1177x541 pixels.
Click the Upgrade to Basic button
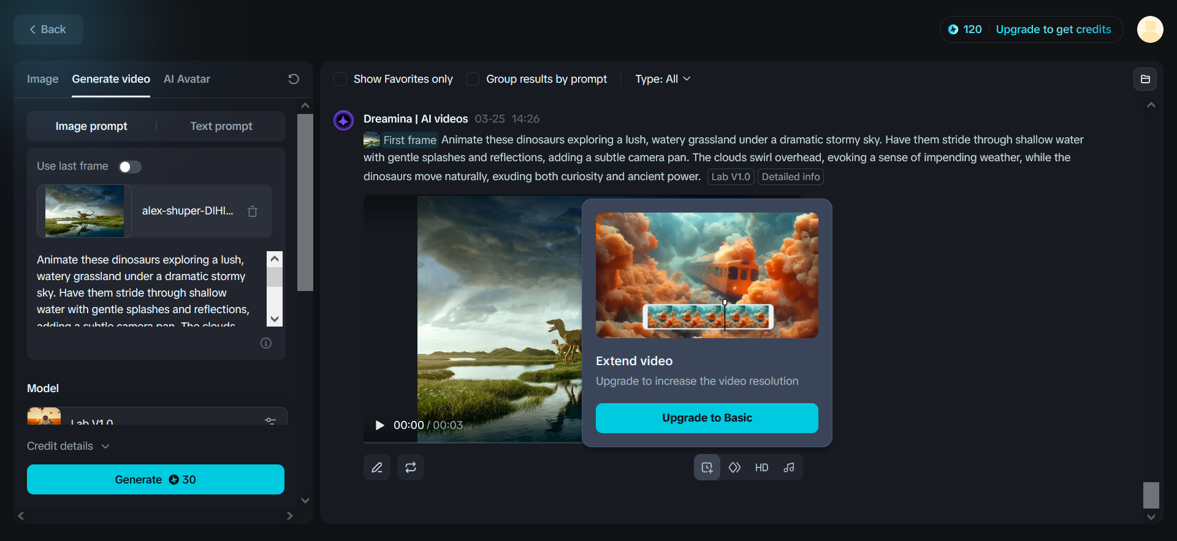click(707, 418)
